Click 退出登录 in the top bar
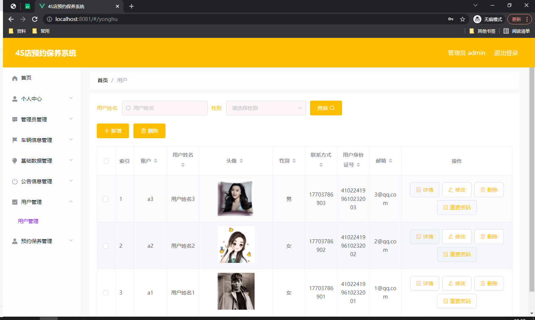This screenshot has width=535, height=320. [x=506, y=53]
